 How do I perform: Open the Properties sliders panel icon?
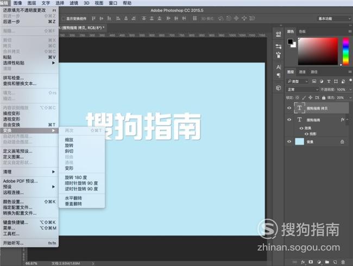(279, 46)
